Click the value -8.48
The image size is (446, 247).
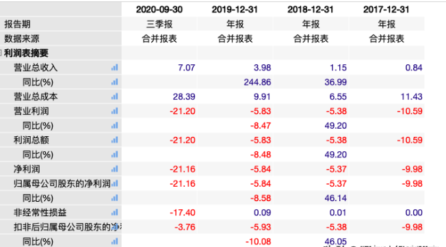point(261,155)
